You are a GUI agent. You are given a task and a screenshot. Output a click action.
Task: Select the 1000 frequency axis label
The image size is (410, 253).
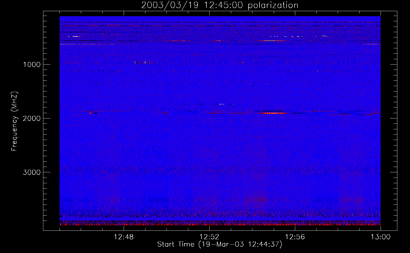(32, 64)
